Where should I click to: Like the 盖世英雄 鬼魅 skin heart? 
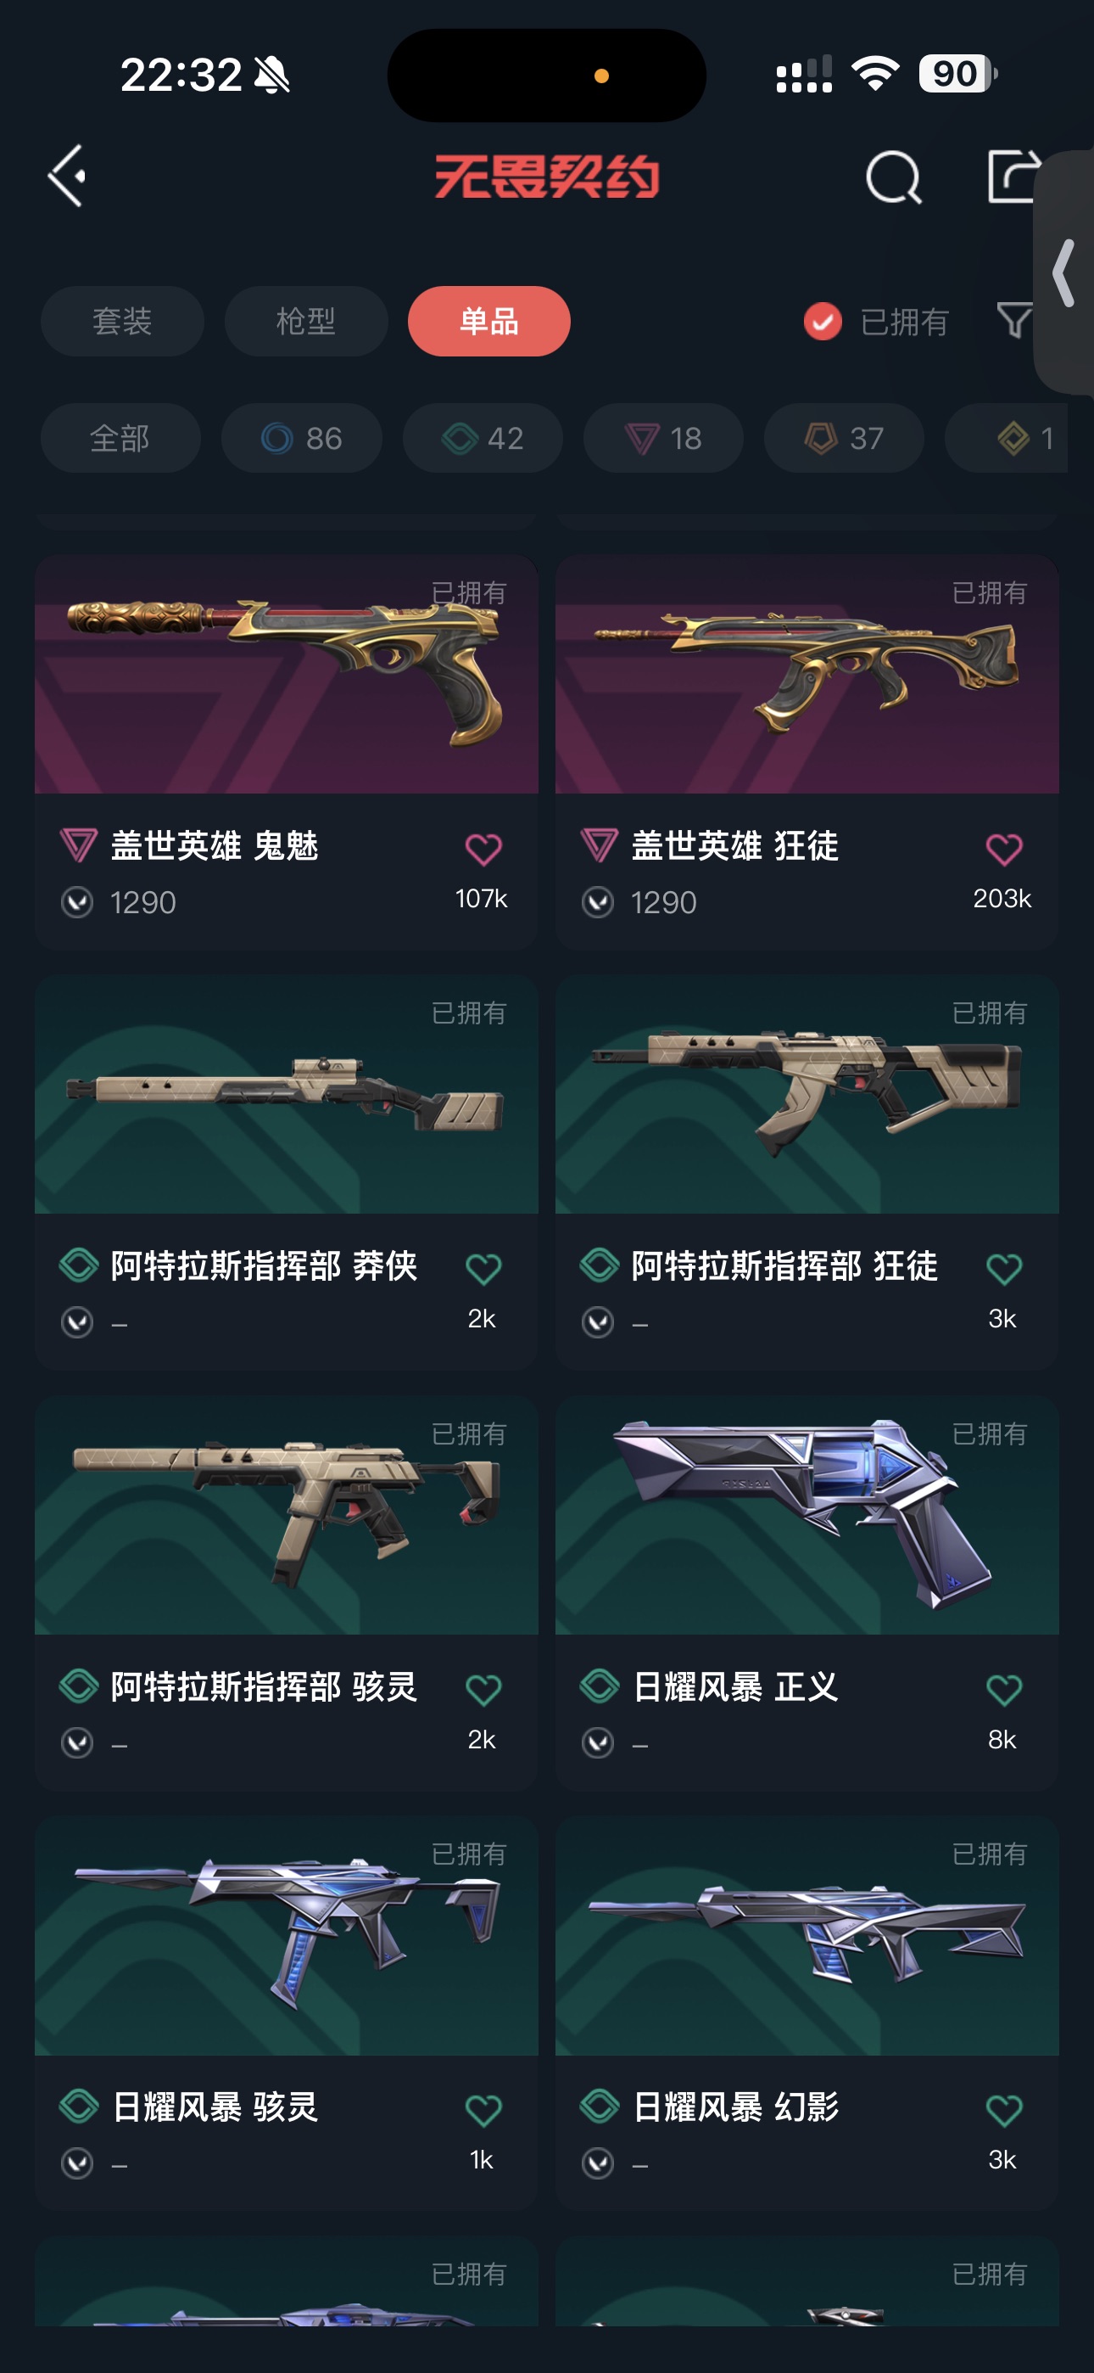click(x=483, y=849)
